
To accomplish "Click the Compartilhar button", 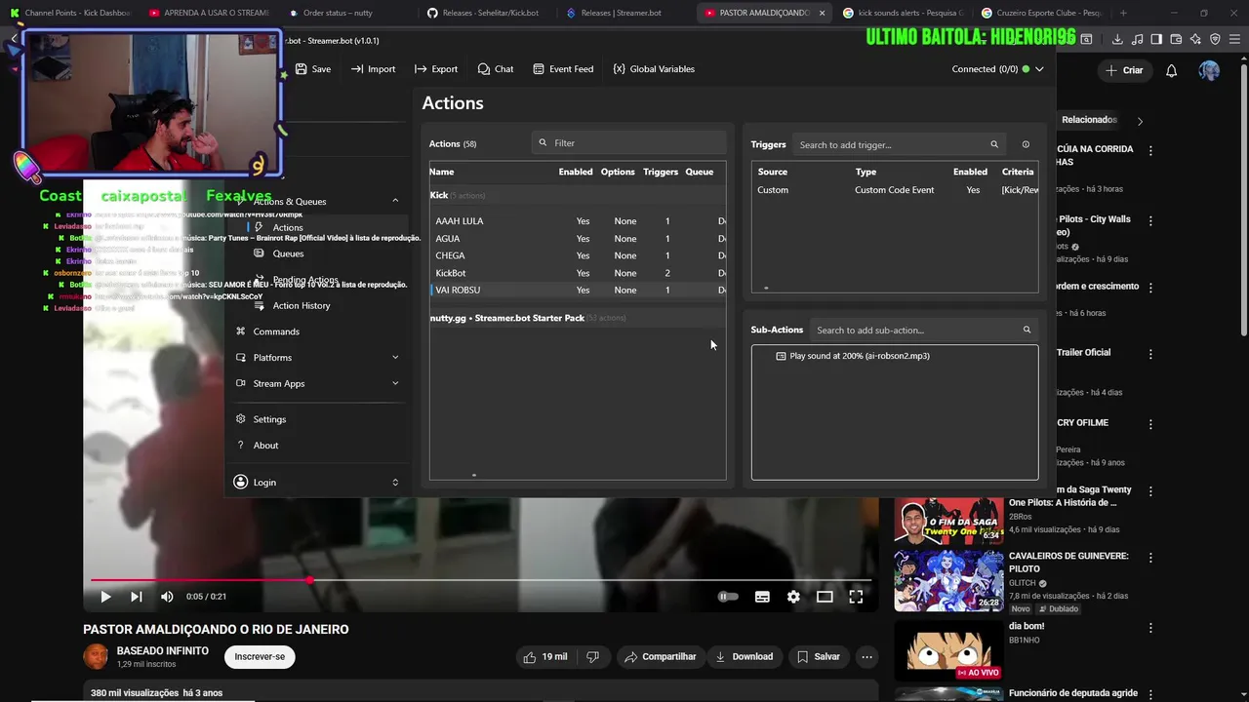I will [660, 657].
